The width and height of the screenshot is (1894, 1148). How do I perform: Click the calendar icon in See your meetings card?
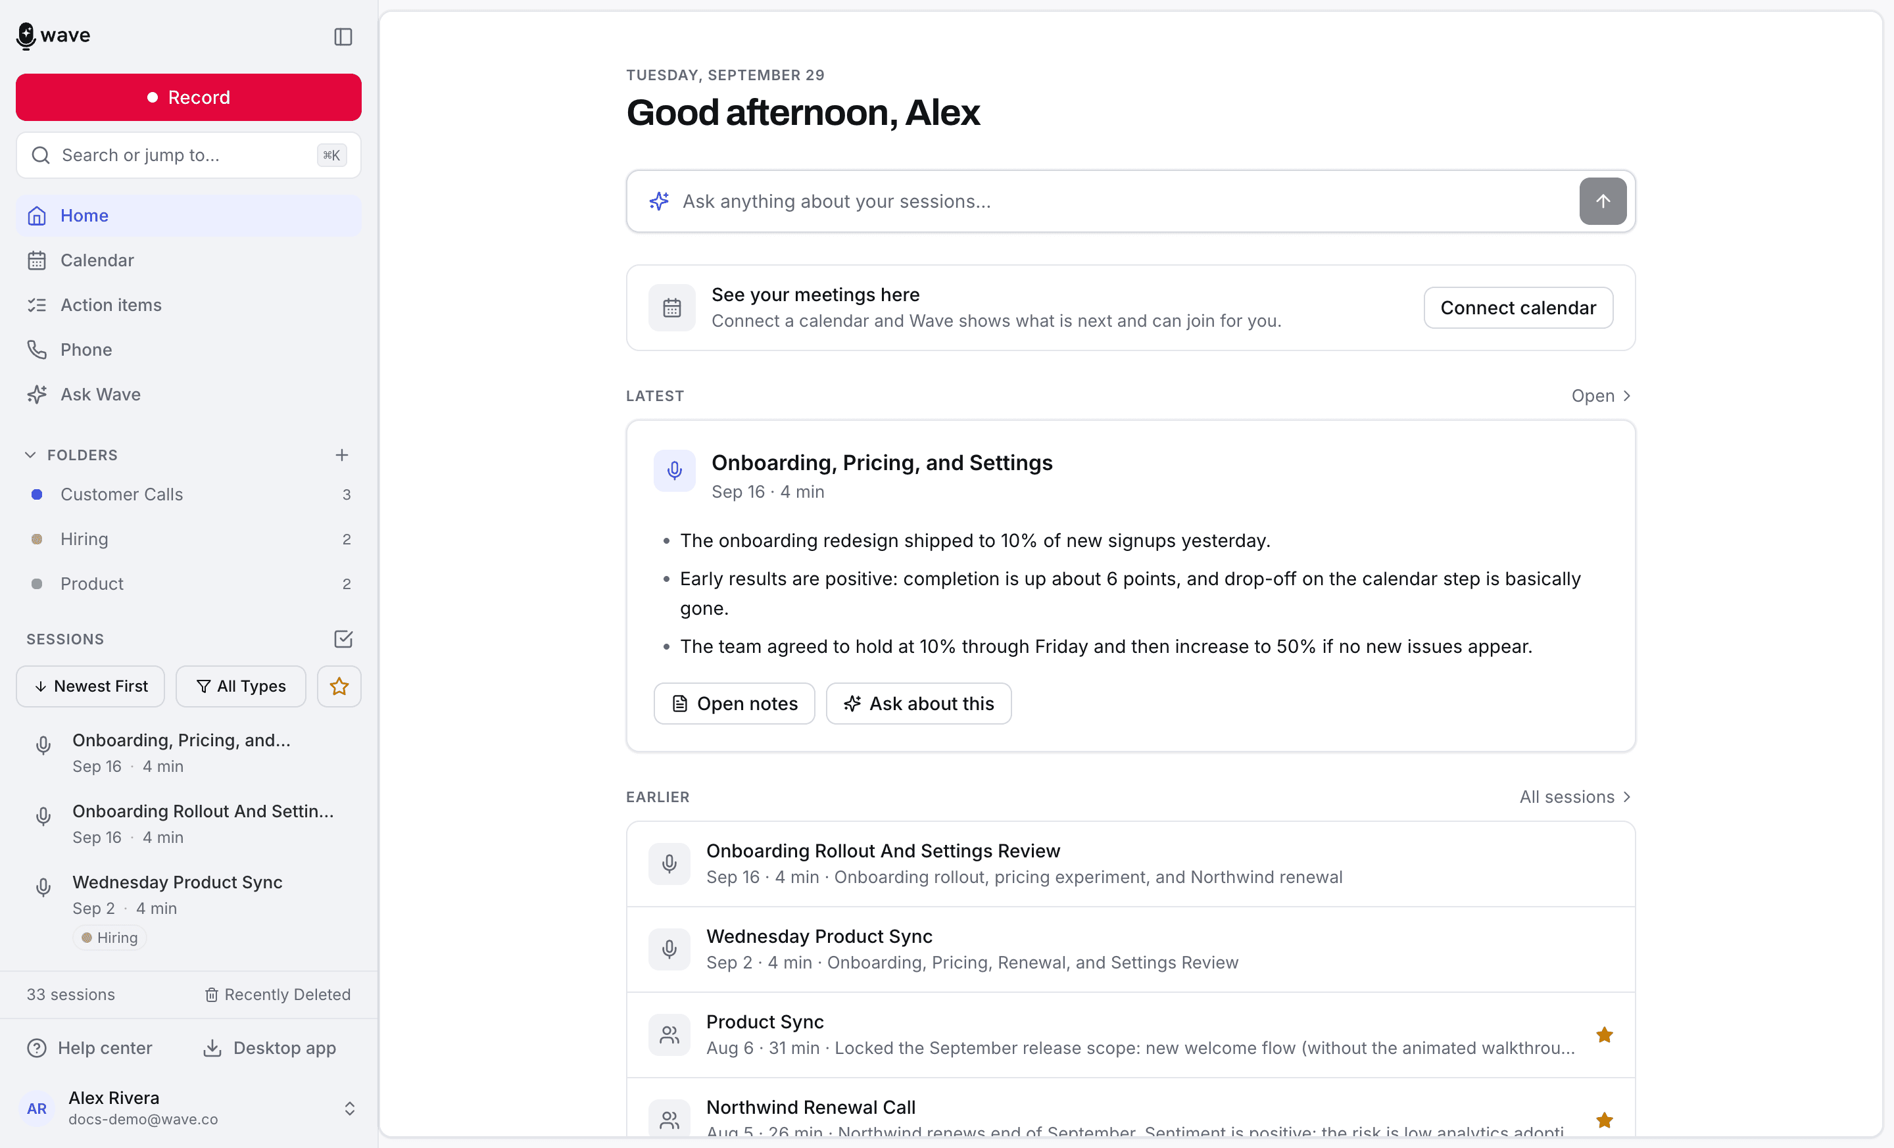[x=672, y=308]
